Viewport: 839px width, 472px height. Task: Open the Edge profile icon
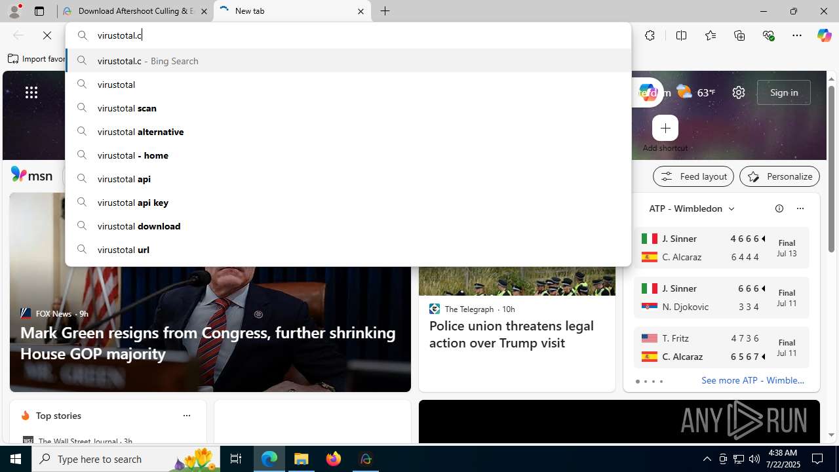[14, 11]
